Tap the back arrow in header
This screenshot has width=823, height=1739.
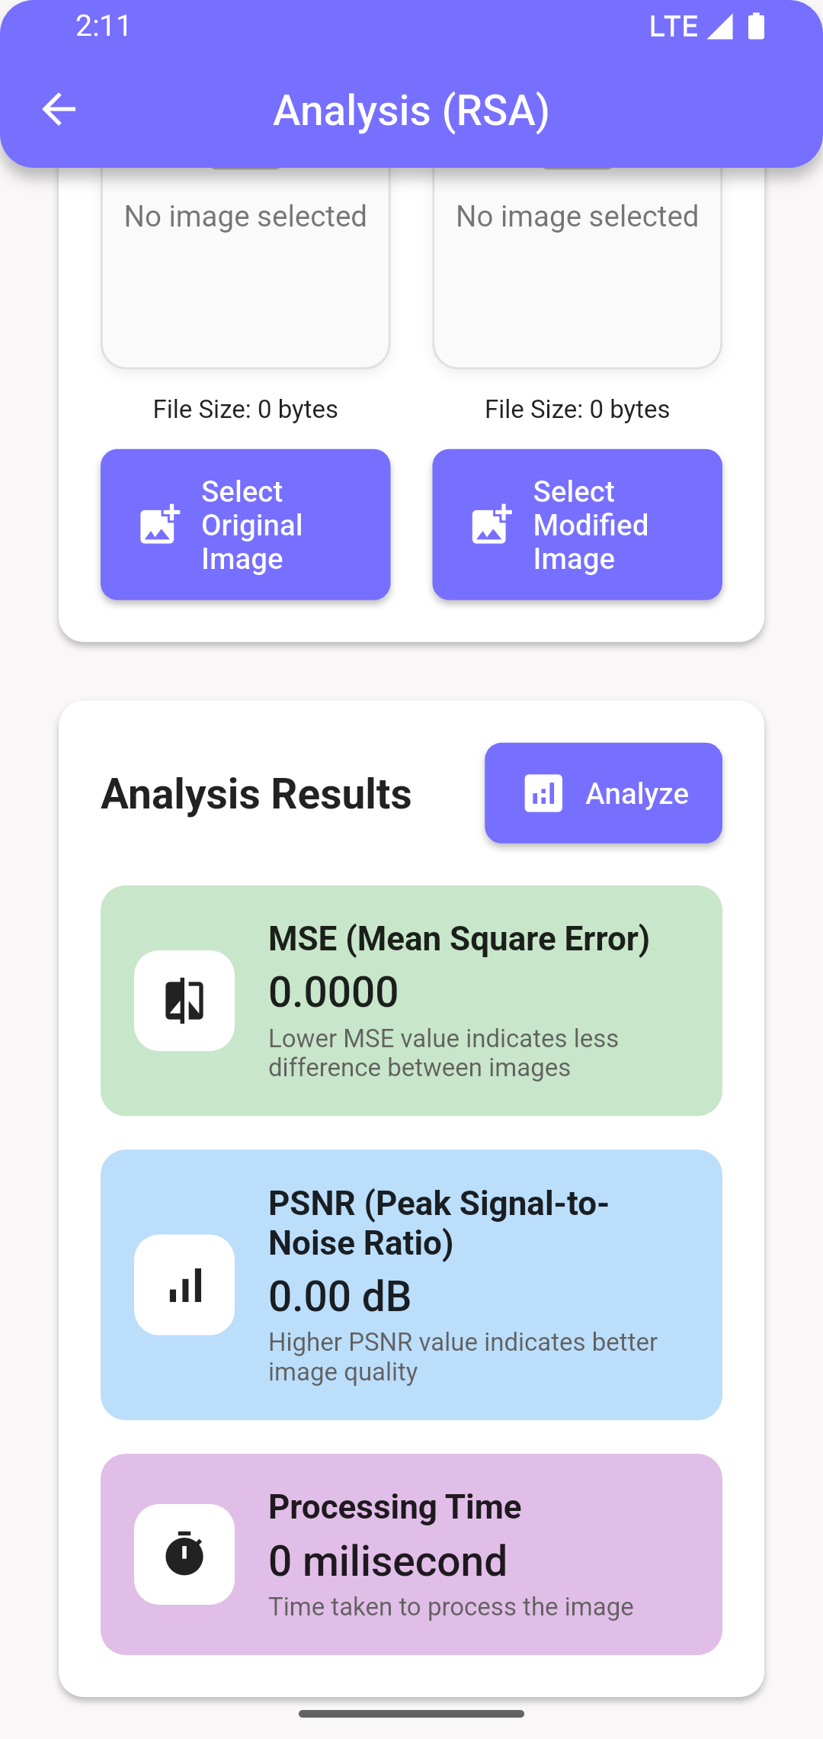point(59,109)
